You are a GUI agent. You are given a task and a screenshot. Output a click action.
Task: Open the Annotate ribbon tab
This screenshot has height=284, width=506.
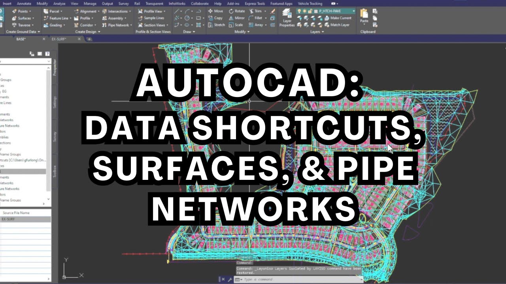click(x=24, y=4)
